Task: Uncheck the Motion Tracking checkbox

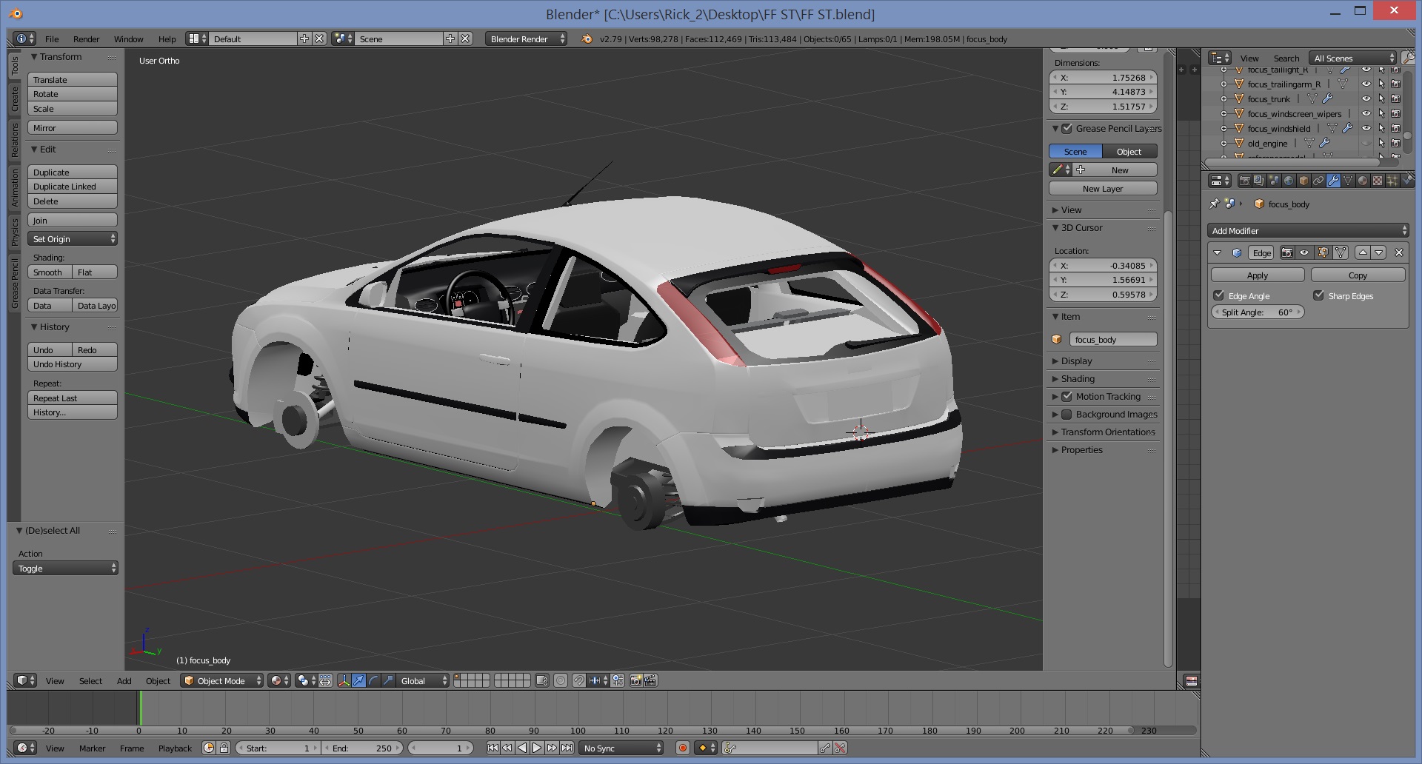Action: pyautogui.click(x=1067, y=397)
